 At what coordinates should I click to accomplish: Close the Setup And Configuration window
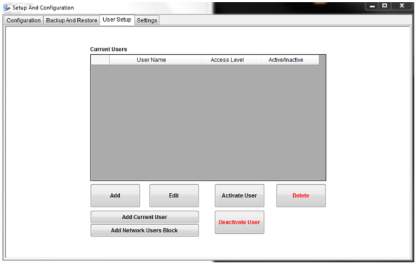402,6
